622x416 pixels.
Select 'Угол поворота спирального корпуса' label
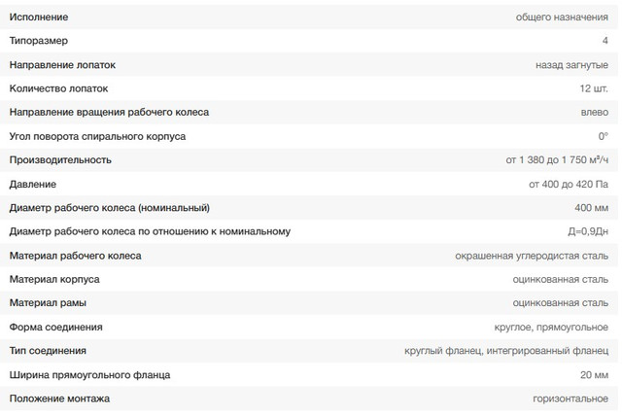click(97, 136)
